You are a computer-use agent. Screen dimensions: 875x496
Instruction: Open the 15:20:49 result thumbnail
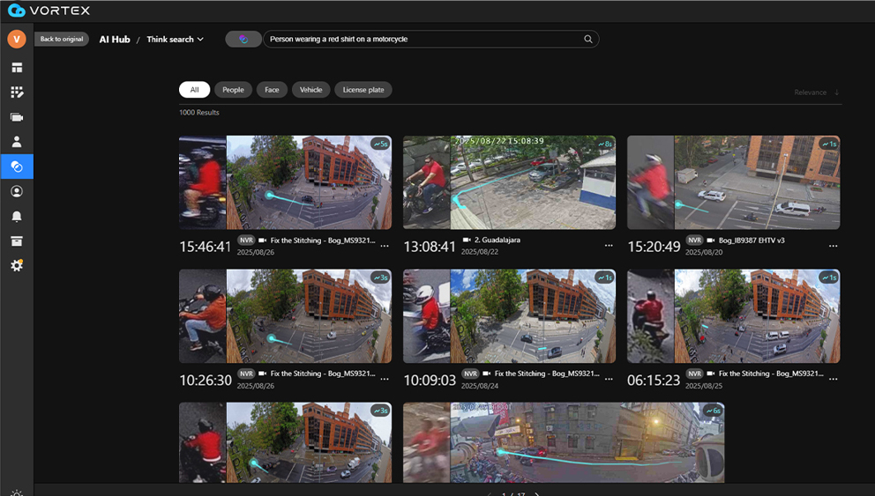pos(733,182)
